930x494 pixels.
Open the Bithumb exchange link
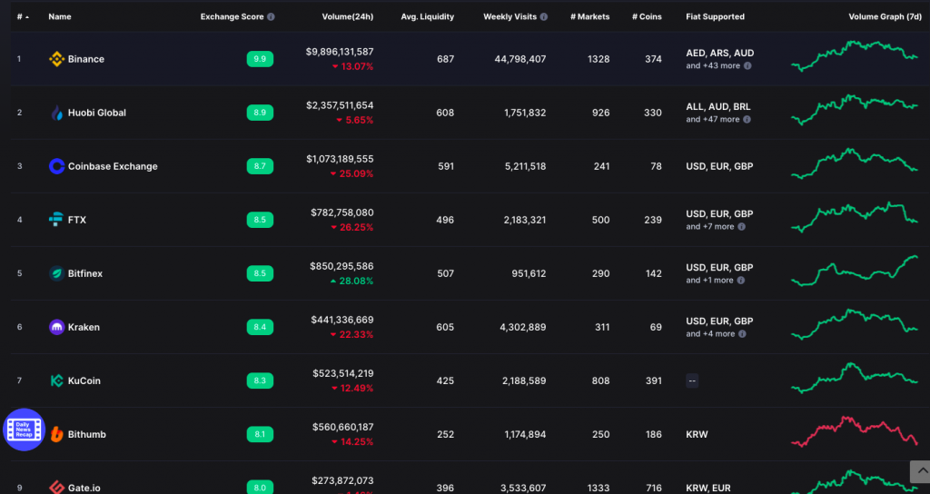[x=87, y=434]
